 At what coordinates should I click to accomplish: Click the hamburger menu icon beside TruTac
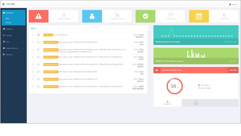click(x=3, y=4)
